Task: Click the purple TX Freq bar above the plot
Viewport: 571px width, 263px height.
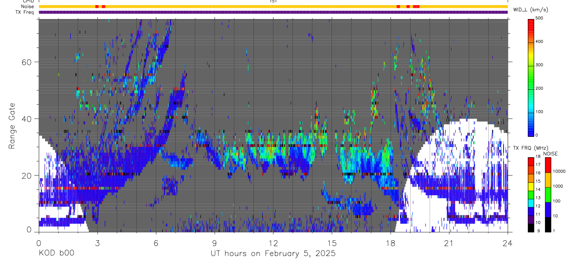Action: tap(273, 13)
